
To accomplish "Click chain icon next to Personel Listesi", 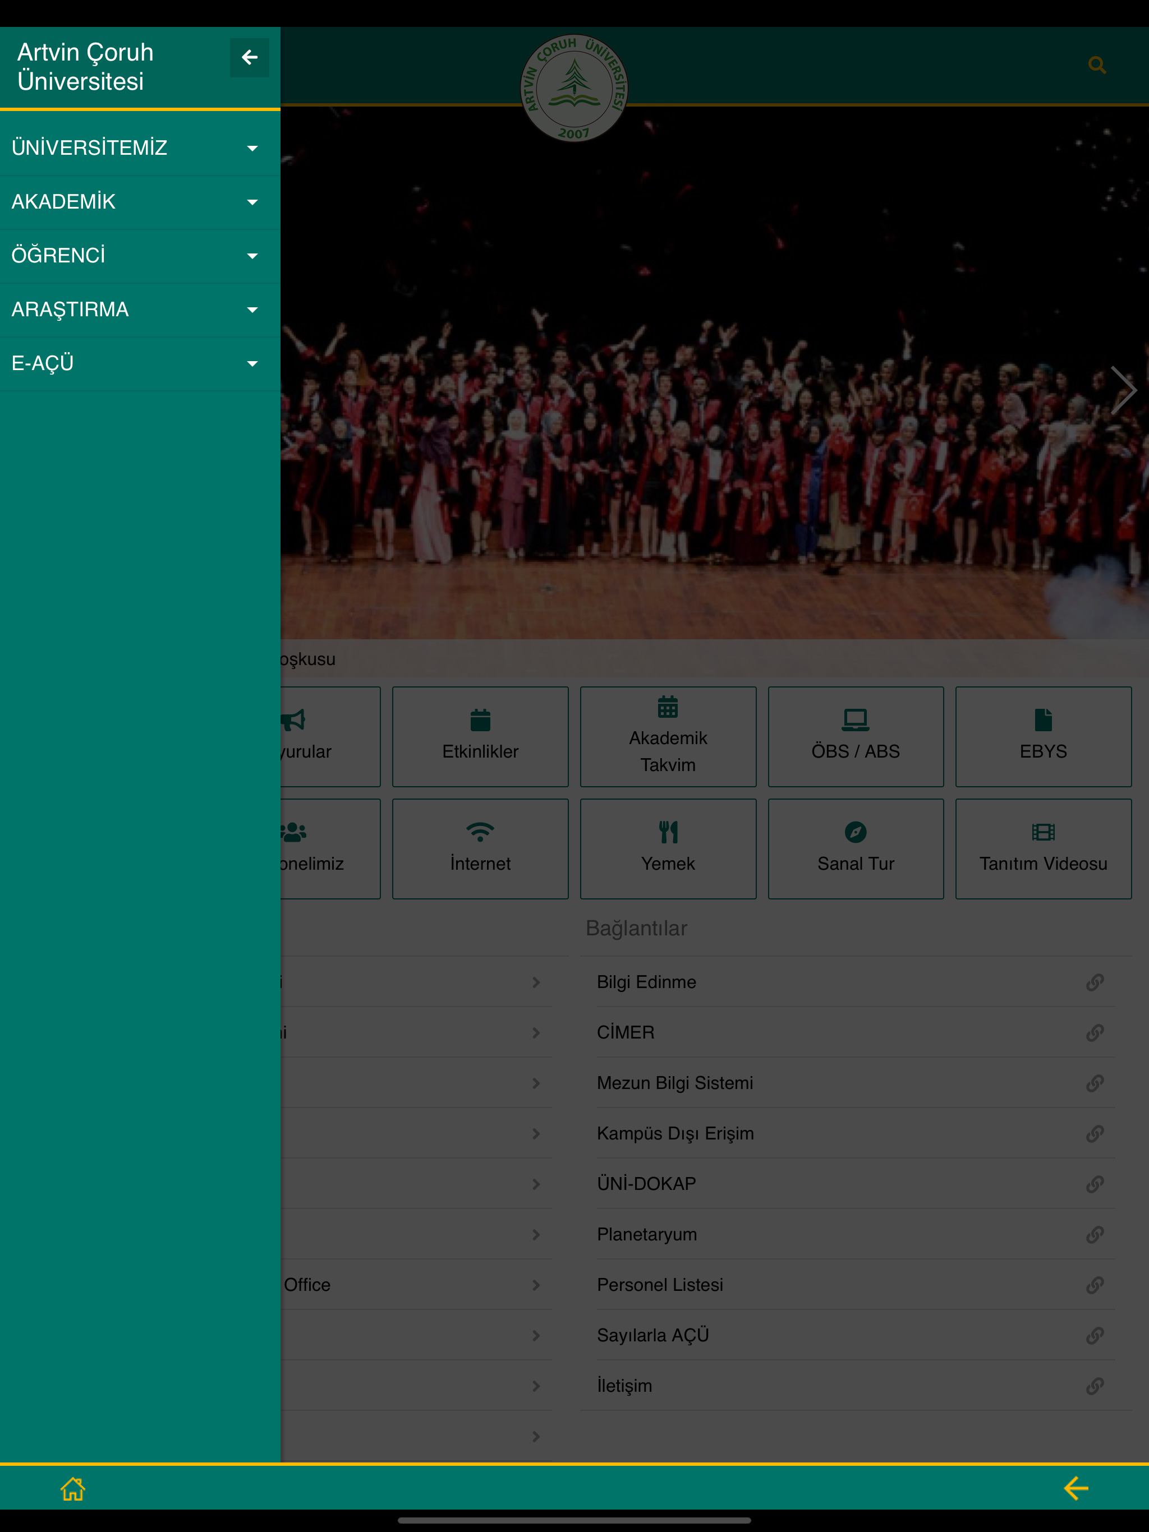I will coord(1095,1285).
